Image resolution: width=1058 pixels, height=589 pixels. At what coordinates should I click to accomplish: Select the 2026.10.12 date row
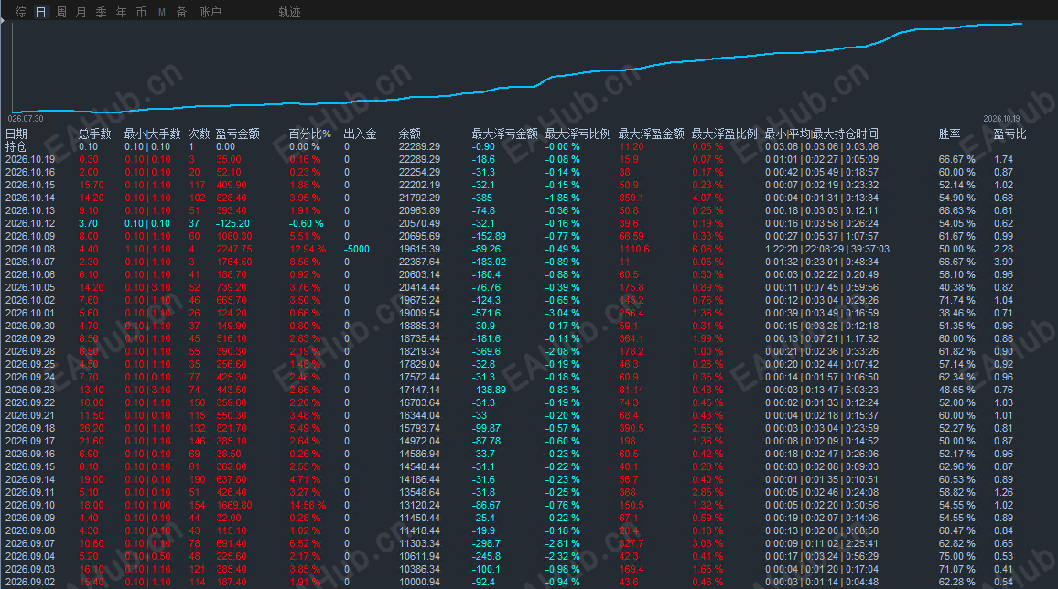[x=30, y=224]
